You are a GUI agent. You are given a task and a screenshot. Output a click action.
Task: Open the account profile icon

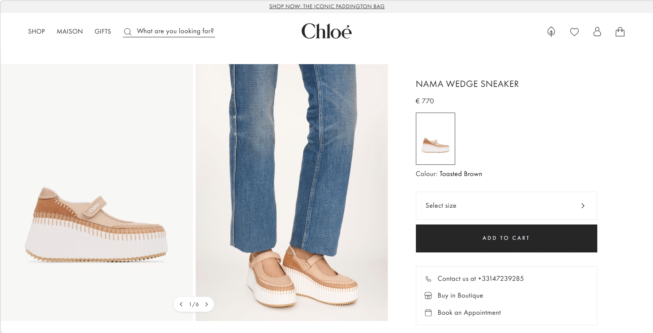coord(597,32)
